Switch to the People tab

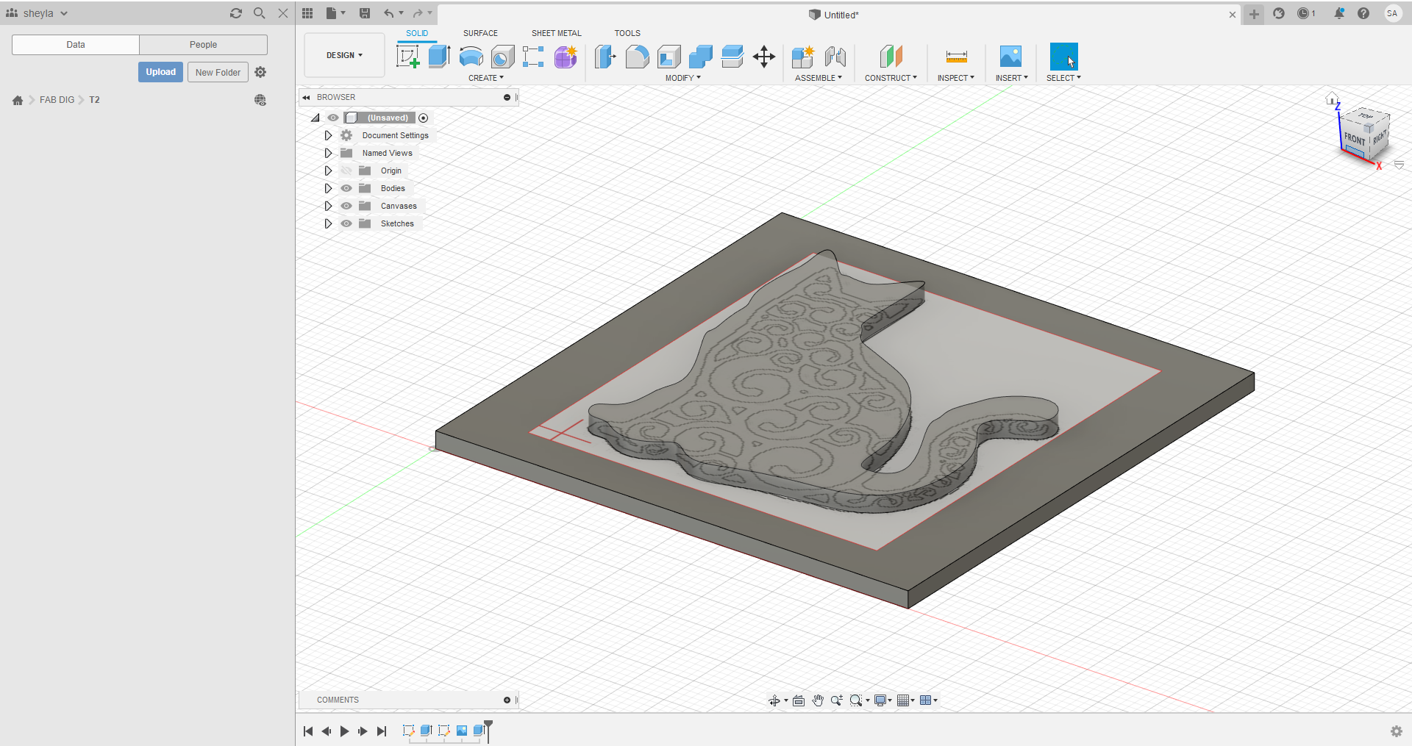tap(203, 45)
